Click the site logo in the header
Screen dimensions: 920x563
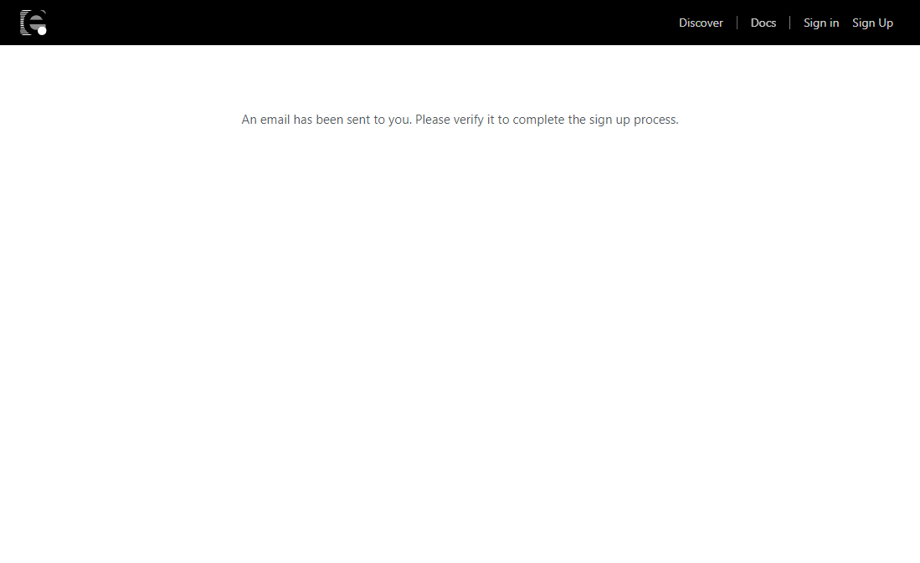click(x=33, y=23)
